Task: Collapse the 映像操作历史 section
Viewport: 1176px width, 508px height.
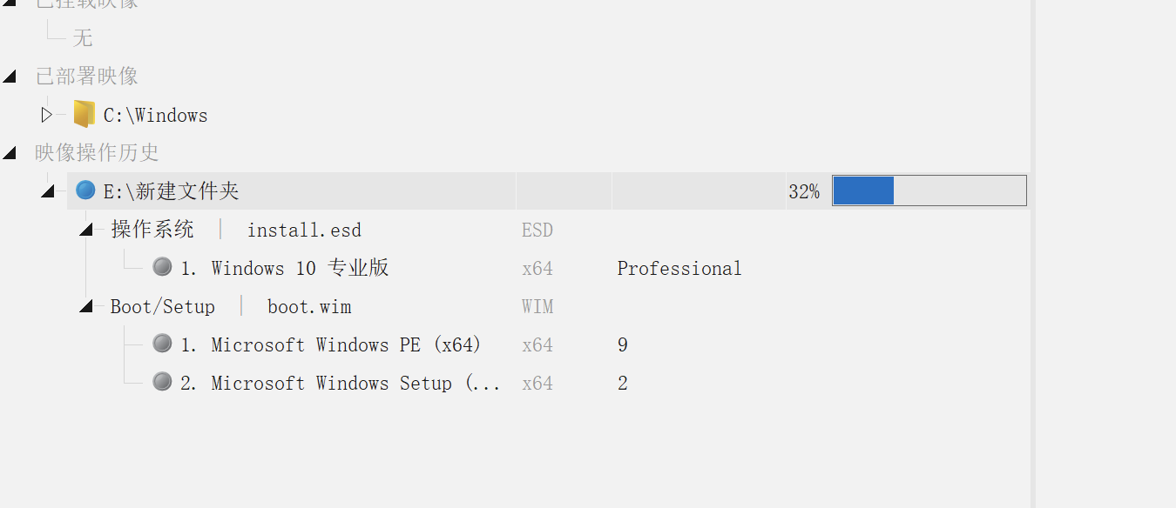Action: (x=10, y=153)
